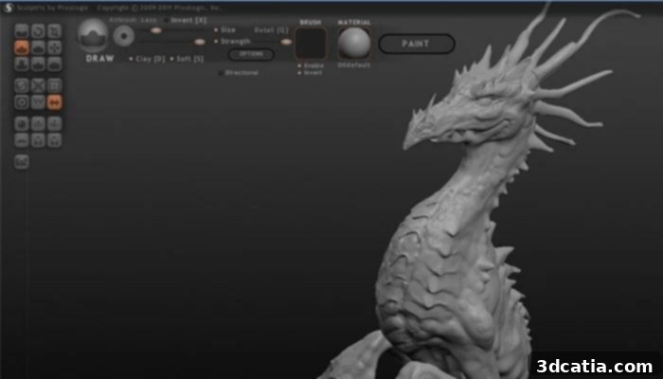Screen dimensions: 663x379
Task: Click the New Sphere icon
Action: click(x=22, y=123)
